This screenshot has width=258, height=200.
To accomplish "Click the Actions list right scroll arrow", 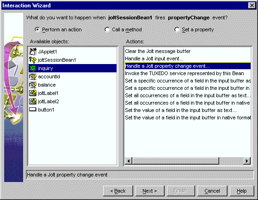I will (x=247, y=161).
